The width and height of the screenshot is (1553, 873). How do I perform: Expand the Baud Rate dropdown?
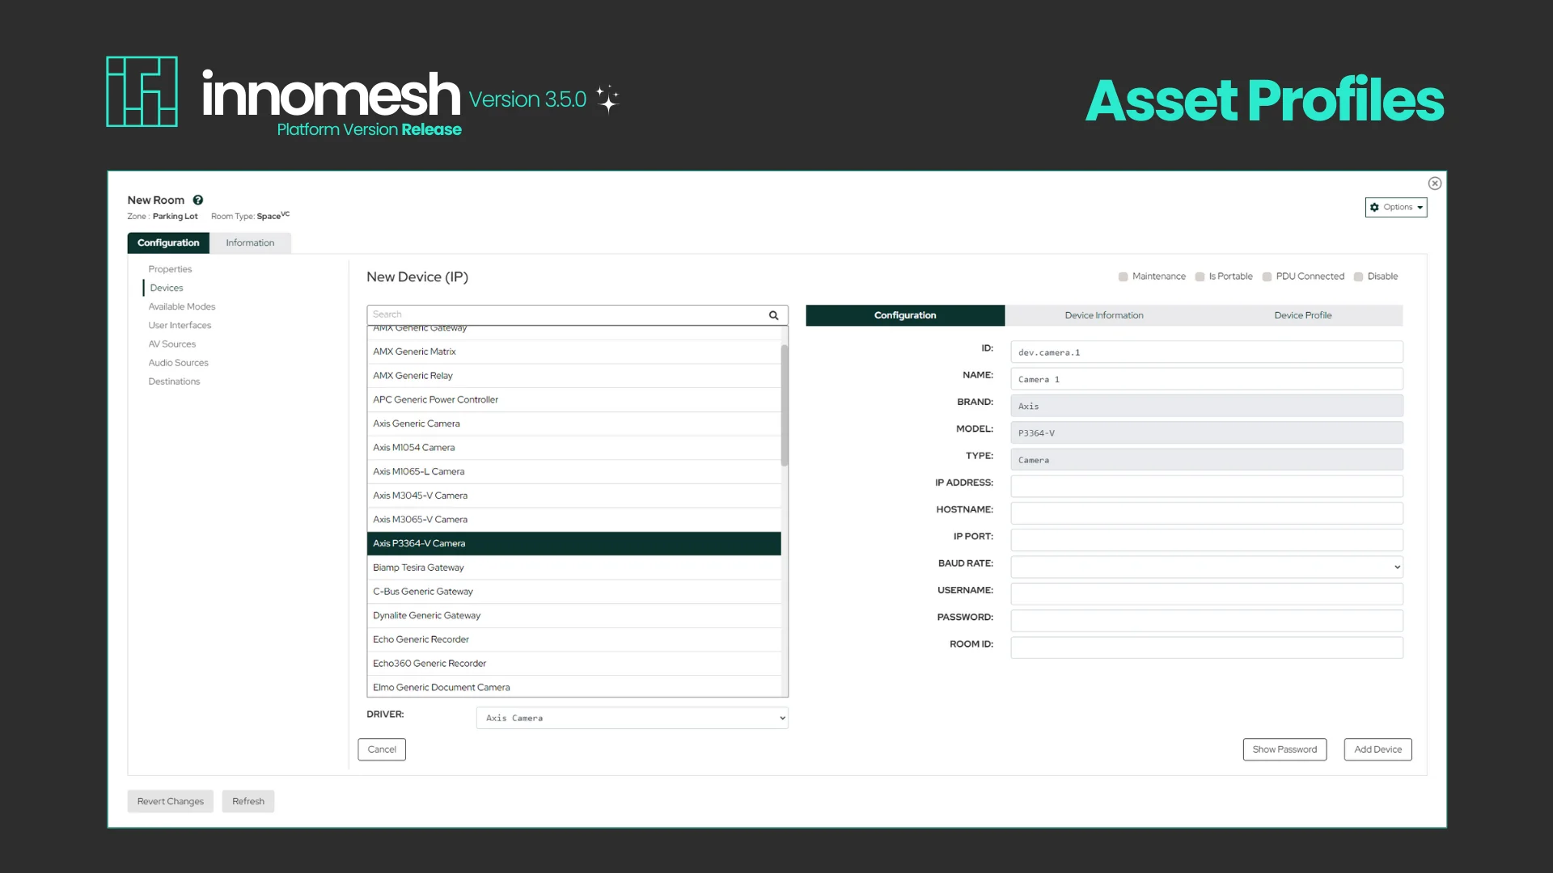(x=1206, y=567)
